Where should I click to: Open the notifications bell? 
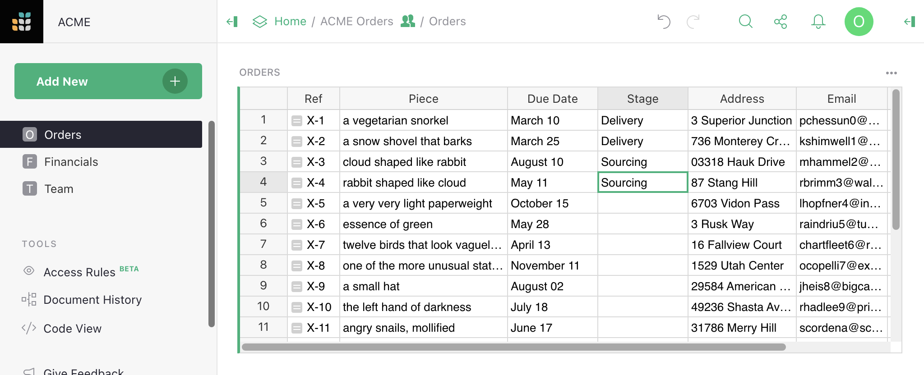tap(818, 22)
